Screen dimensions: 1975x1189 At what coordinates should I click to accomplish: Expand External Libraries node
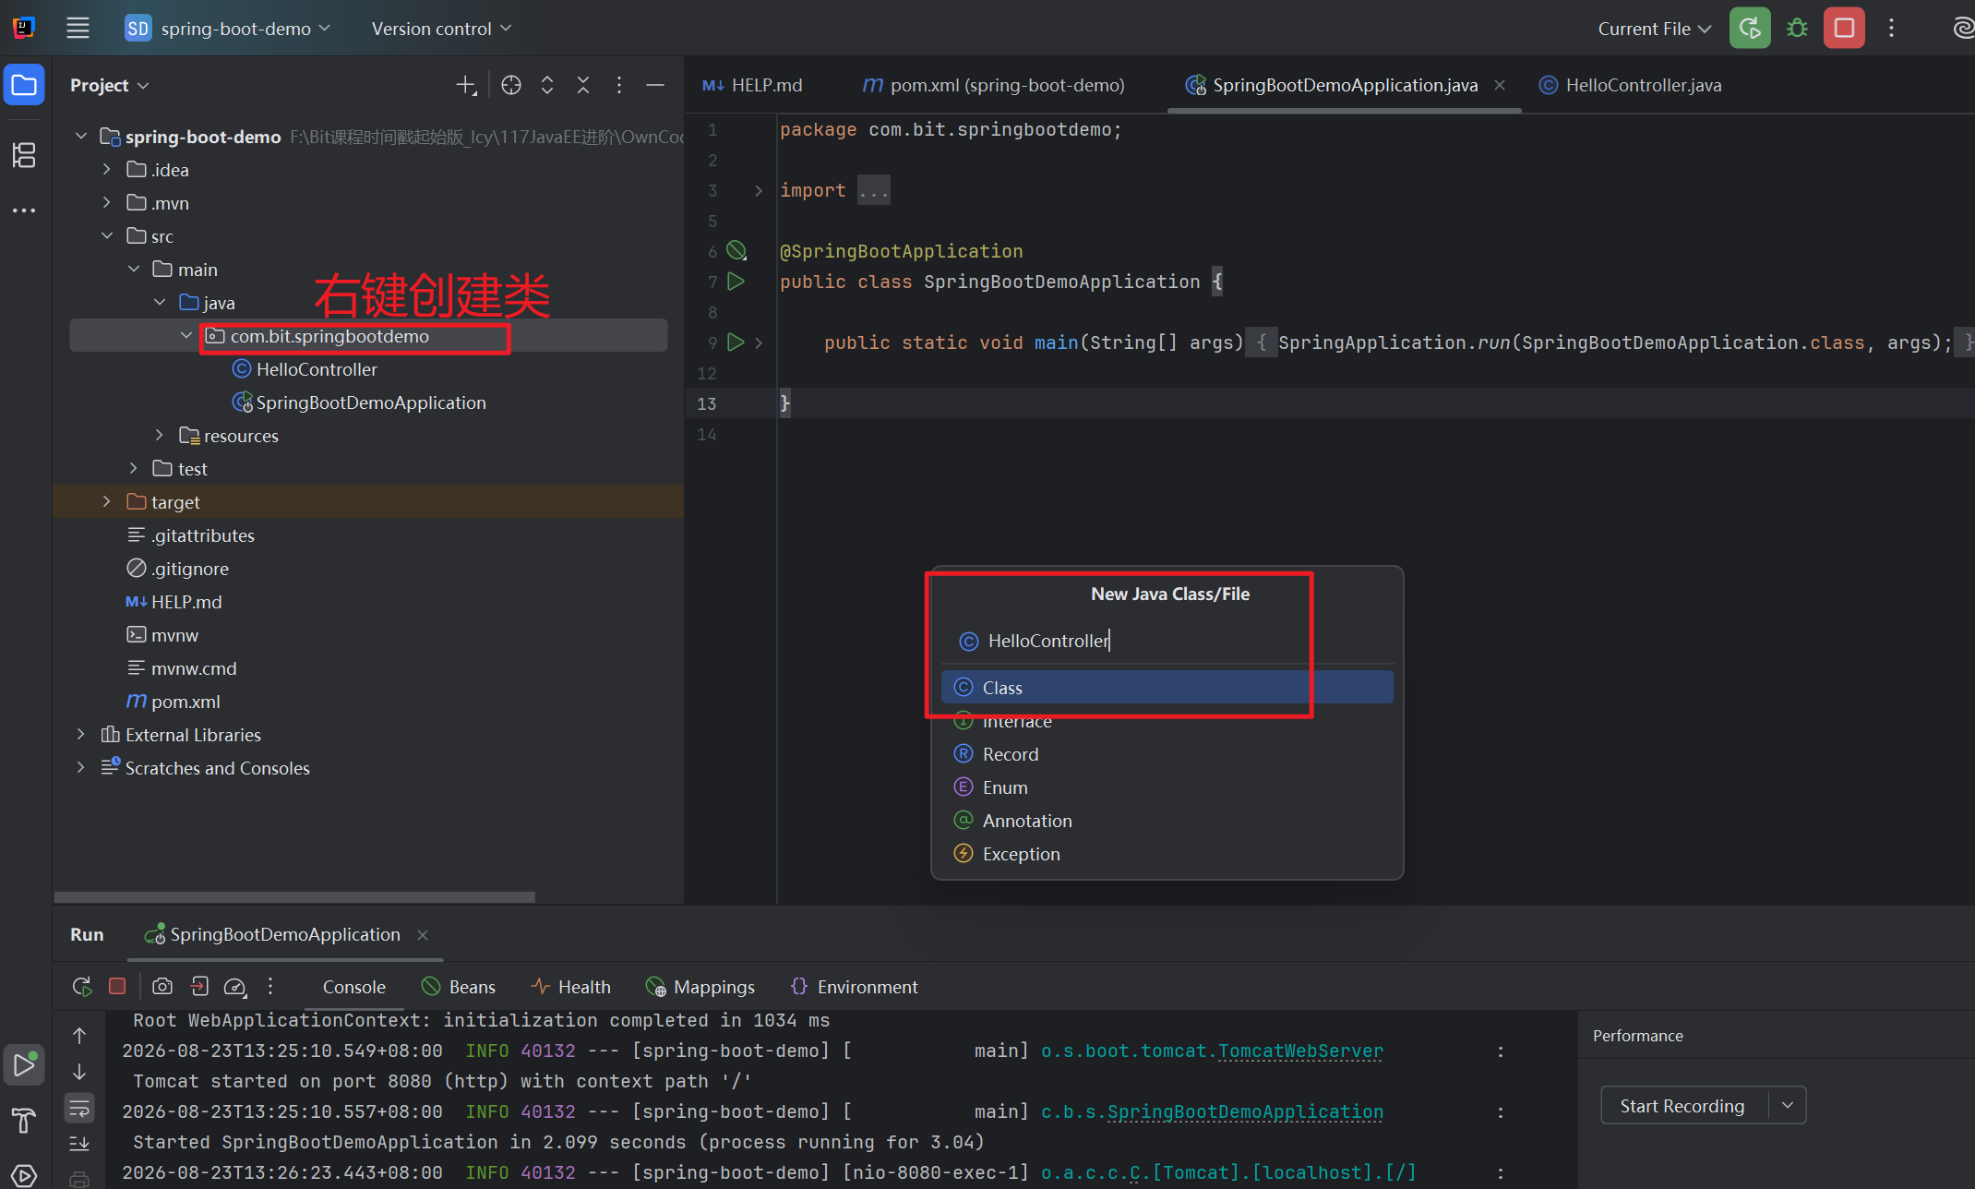(80, 735)
